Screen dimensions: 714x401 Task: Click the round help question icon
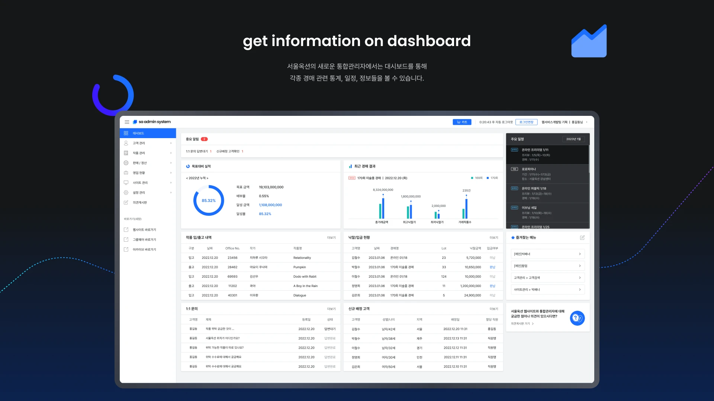pyautogui.click(x=577, y=318)
